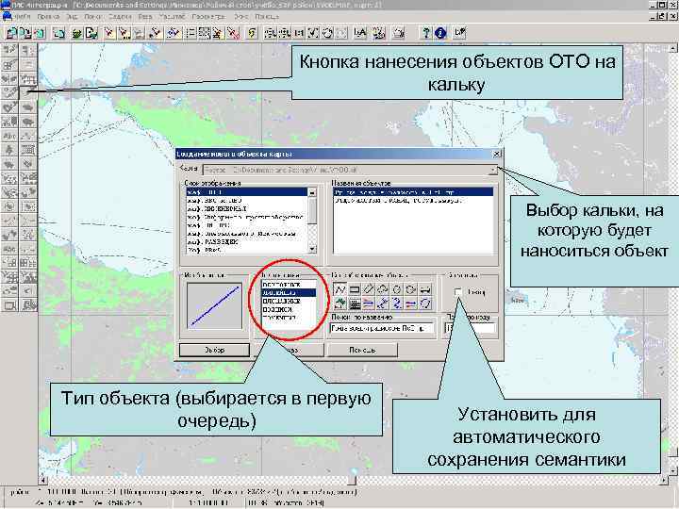
Task: Click the blue round info toolbar icon
Action: point(440,33)
